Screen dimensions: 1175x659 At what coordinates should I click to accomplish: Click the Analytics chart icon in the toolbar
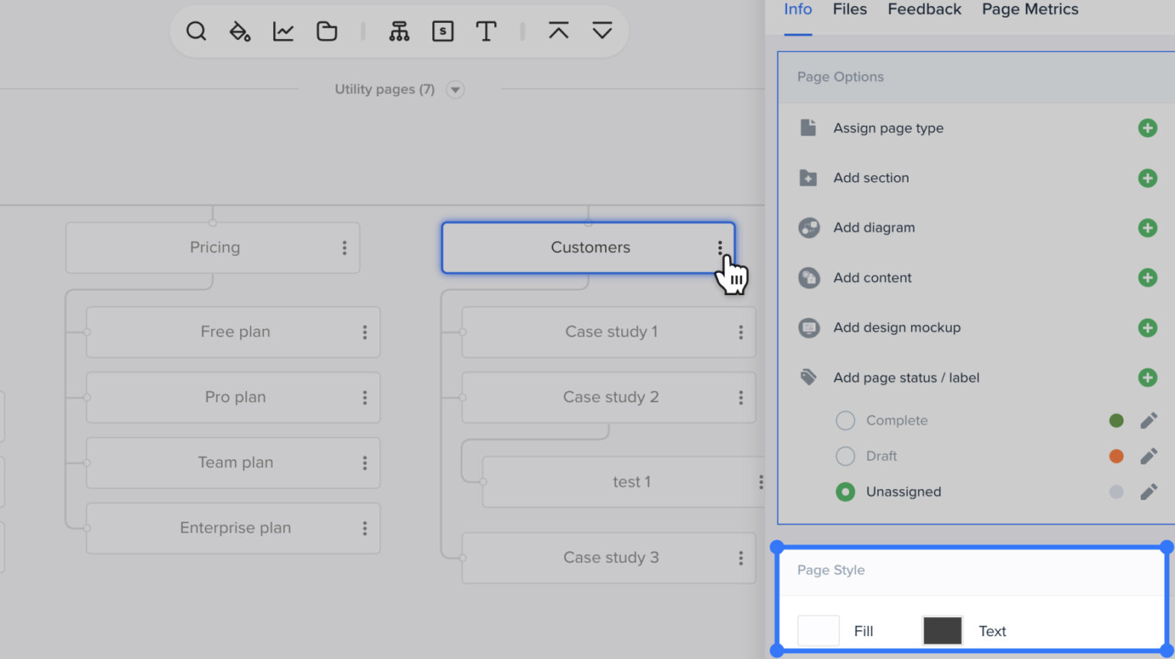[x=282, y=31]
